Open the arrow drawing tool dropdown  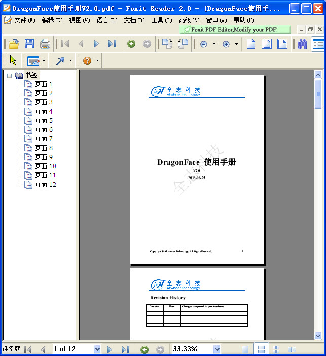point(70,61)
